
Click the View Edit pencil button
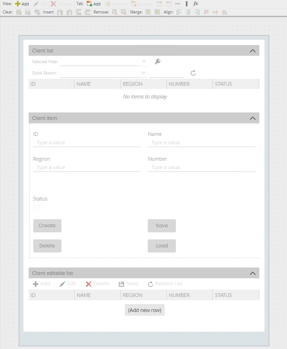click(40, 4)
